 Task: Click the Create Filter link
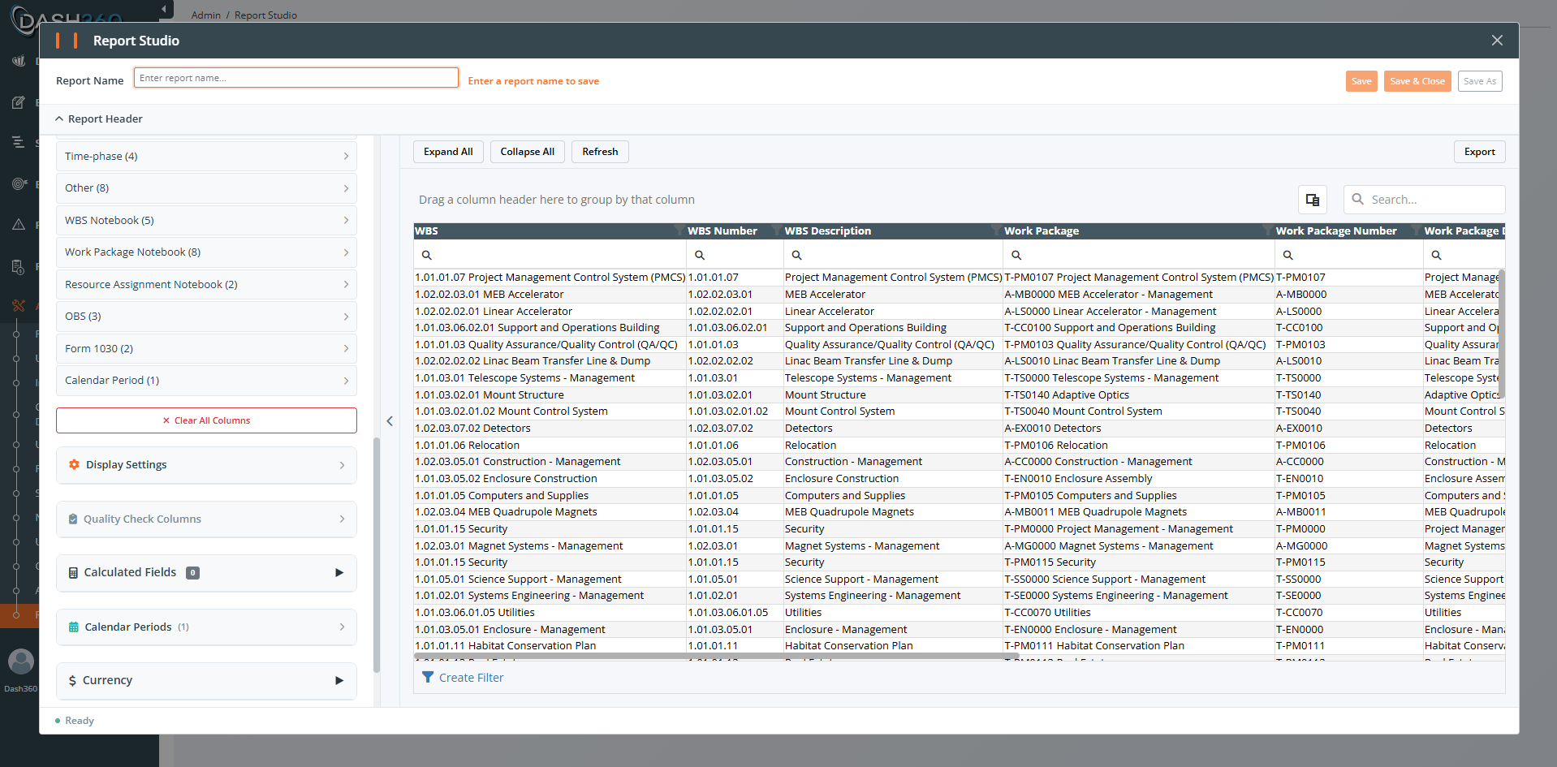click(471, 678)
